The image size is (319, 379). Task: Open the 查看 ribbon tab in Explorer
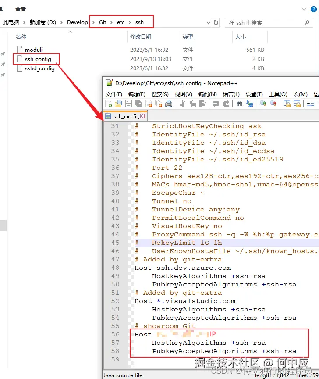coord(21,9)
